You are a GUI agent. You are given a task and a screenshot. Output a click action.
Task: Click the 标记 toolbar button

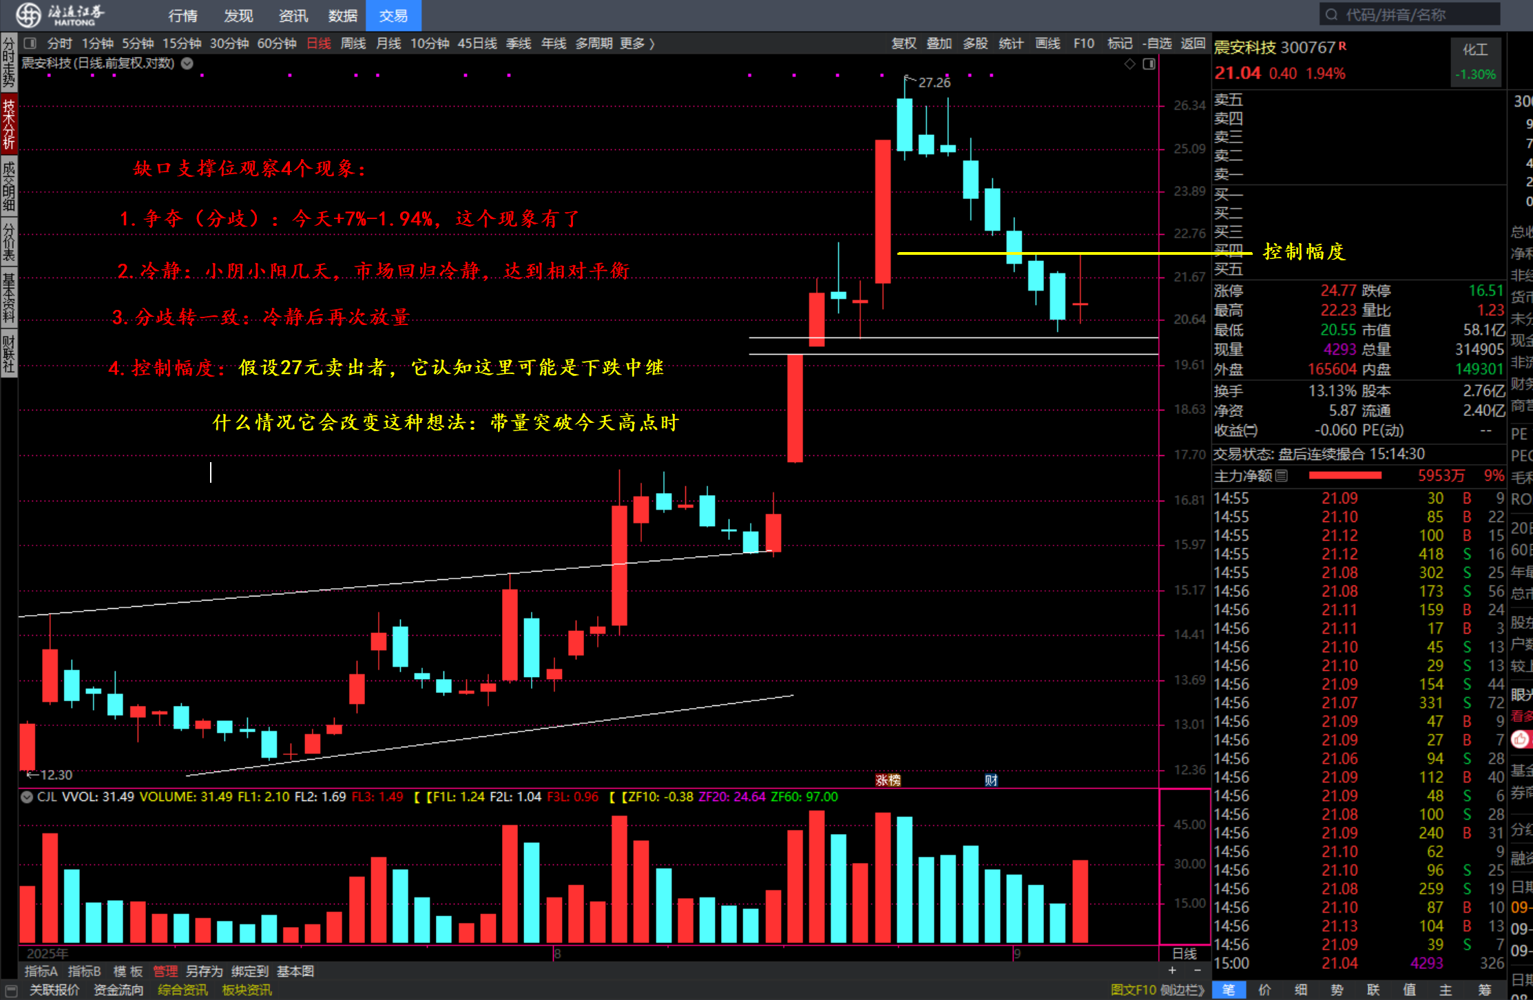point(1120,43)
